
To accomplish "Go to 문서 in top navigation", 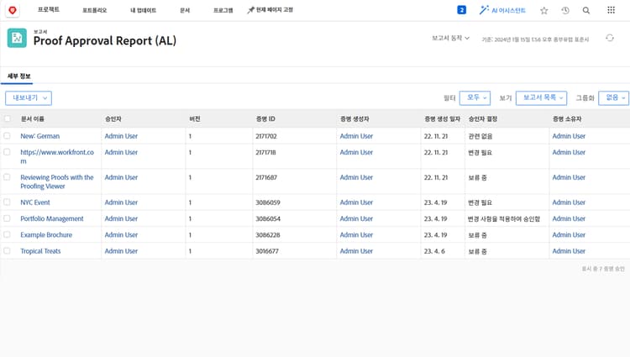I will tap(185, 10).
